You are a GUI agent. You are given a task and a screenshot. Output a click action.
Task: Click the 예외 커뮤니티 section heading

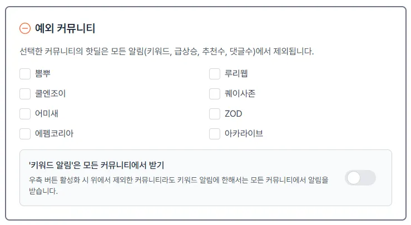coord(65,28)
